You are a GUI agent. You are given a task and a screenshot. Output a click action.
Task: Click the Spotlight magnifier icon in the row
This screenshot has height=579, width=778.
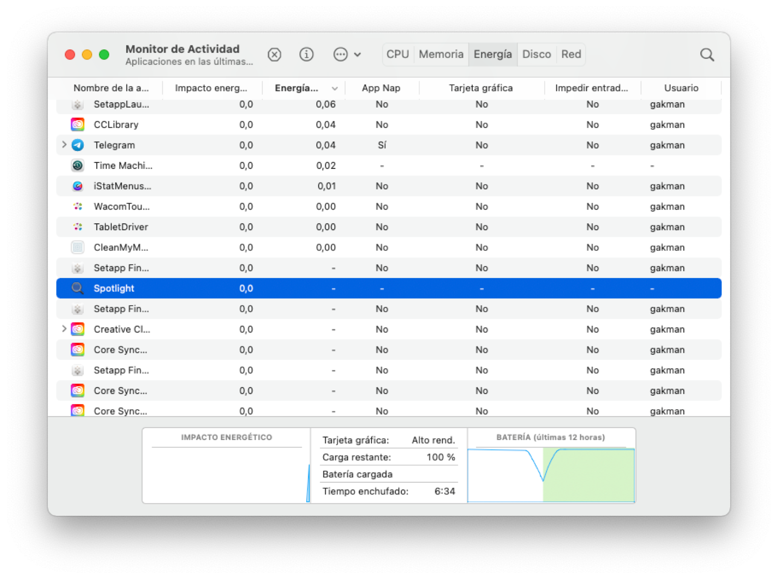coord(77,288)
